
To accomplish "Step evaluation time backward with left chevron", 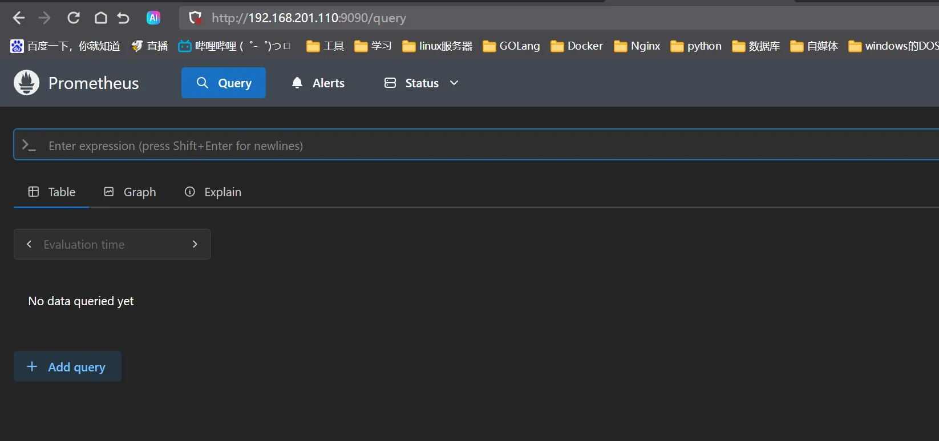I will 29,244.
